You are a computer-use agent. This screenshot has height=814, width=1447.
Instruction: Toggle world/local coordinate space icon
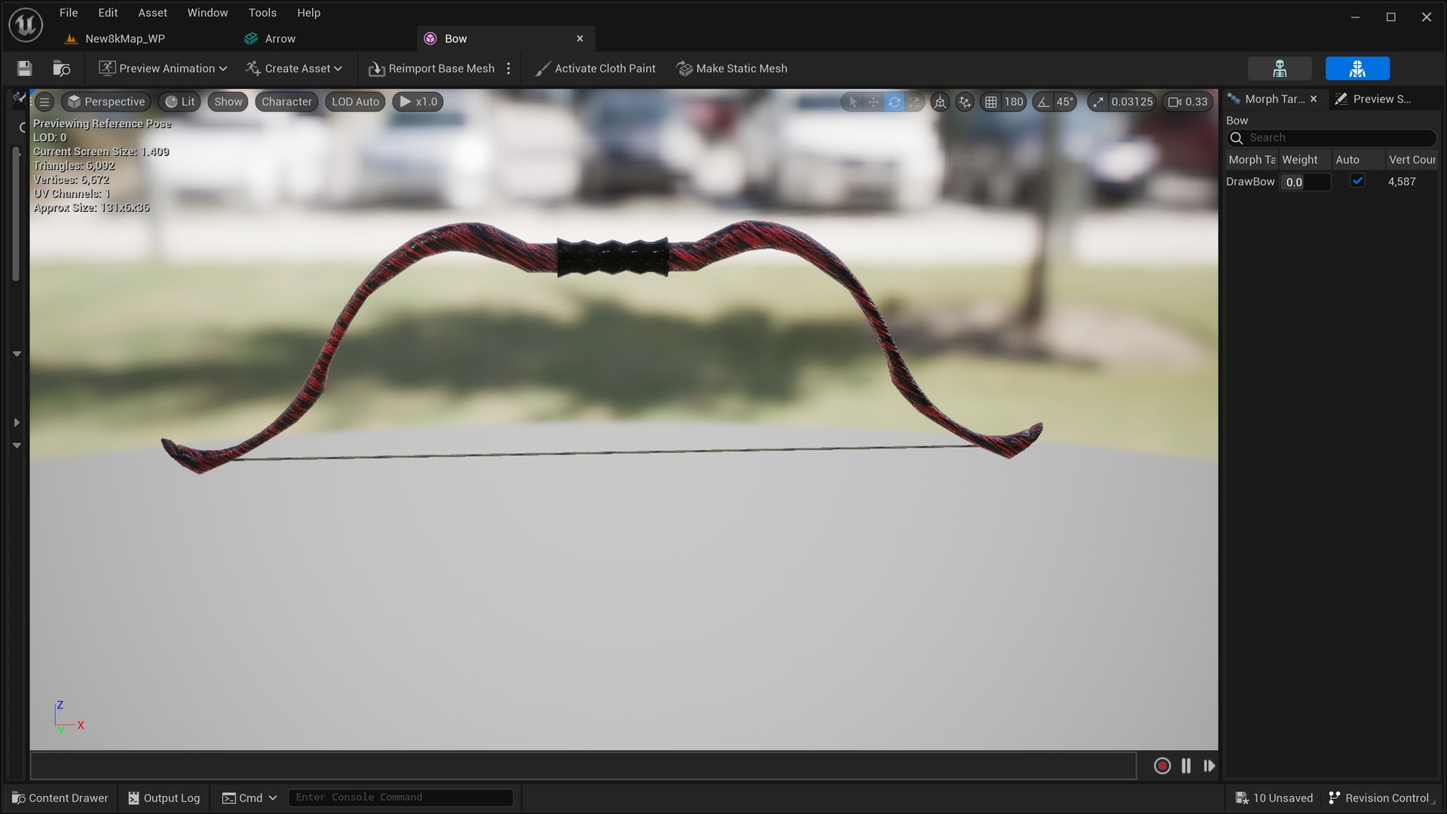point(940,102)
